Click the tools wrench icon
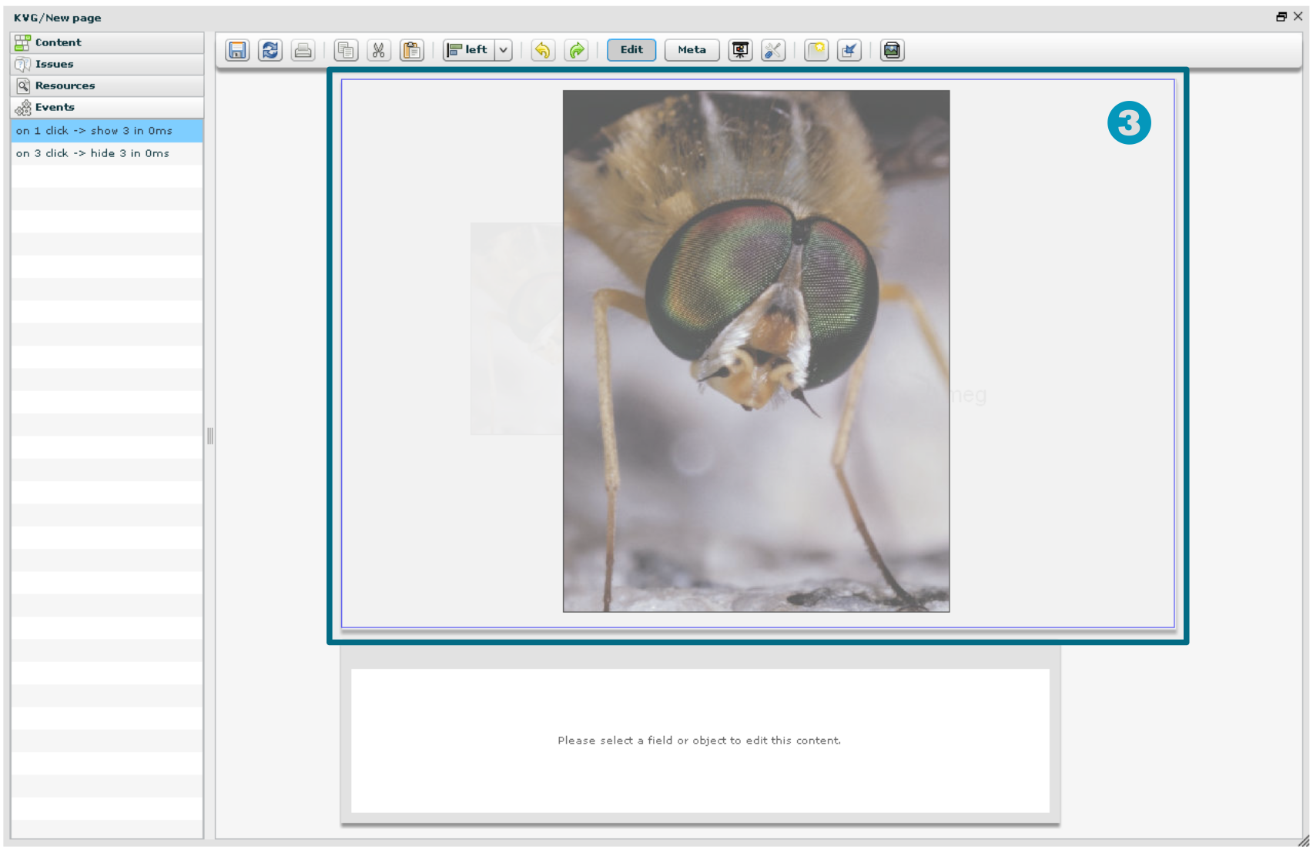1313x853 pixels. [772, 50]
